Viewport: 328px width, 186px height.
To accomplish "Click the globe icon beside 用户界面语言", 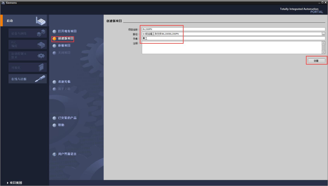I will (54, 154).
